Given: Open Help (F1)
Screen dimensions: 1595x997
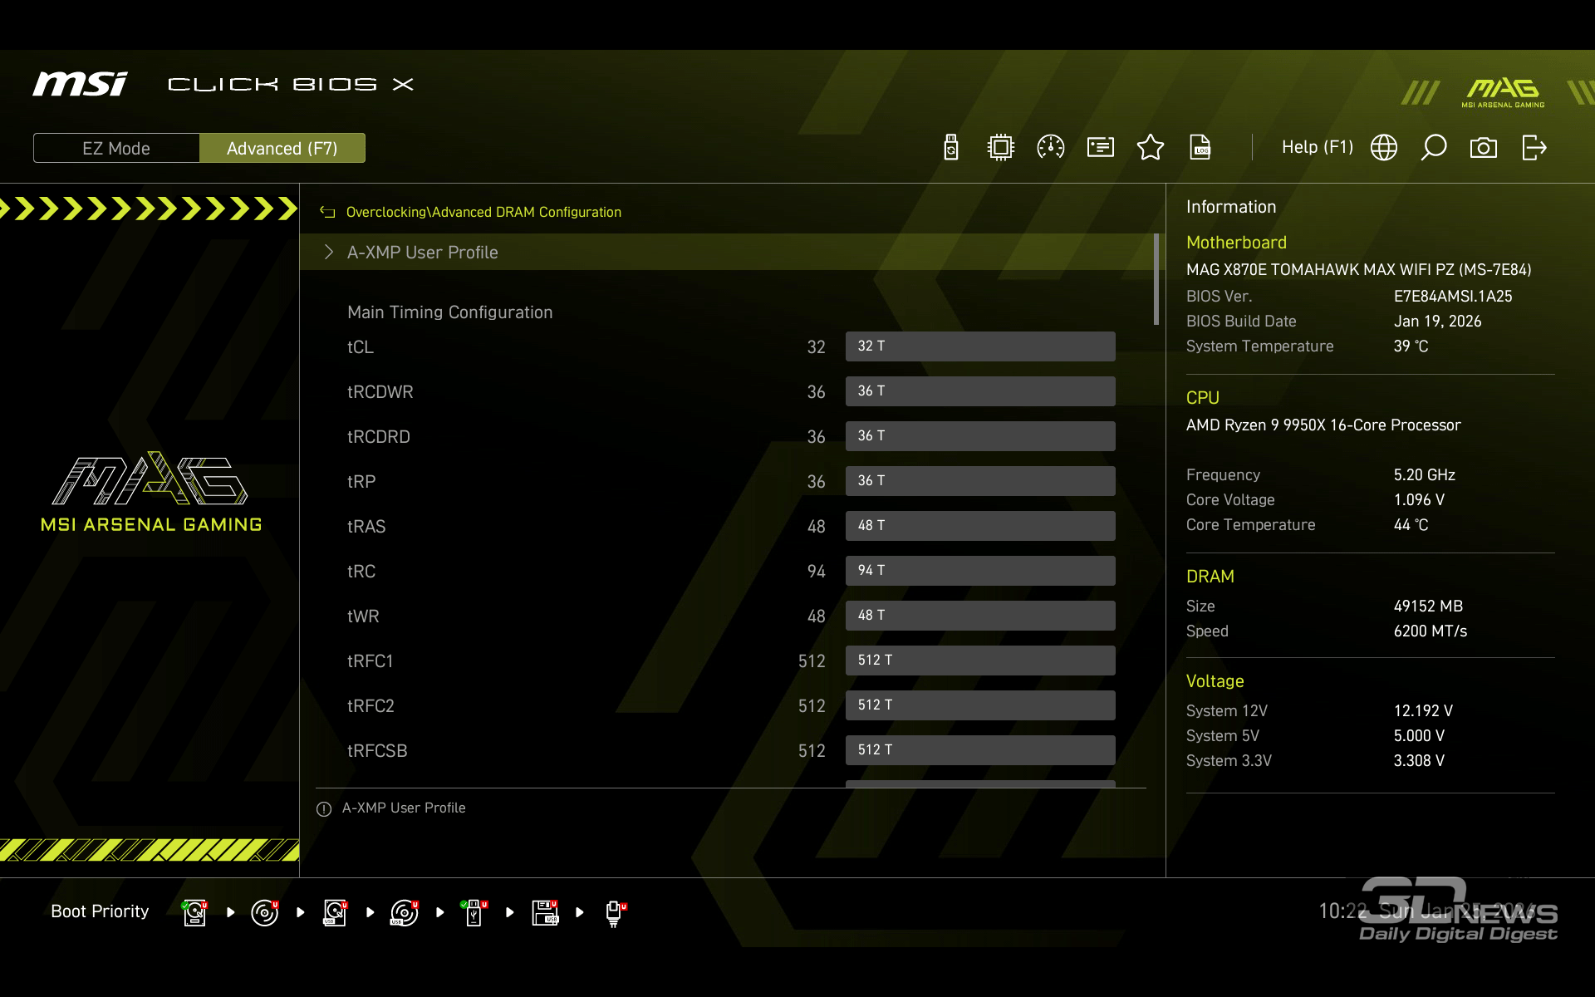Looking at the screenshot, I should click(x=1317, y=147).
